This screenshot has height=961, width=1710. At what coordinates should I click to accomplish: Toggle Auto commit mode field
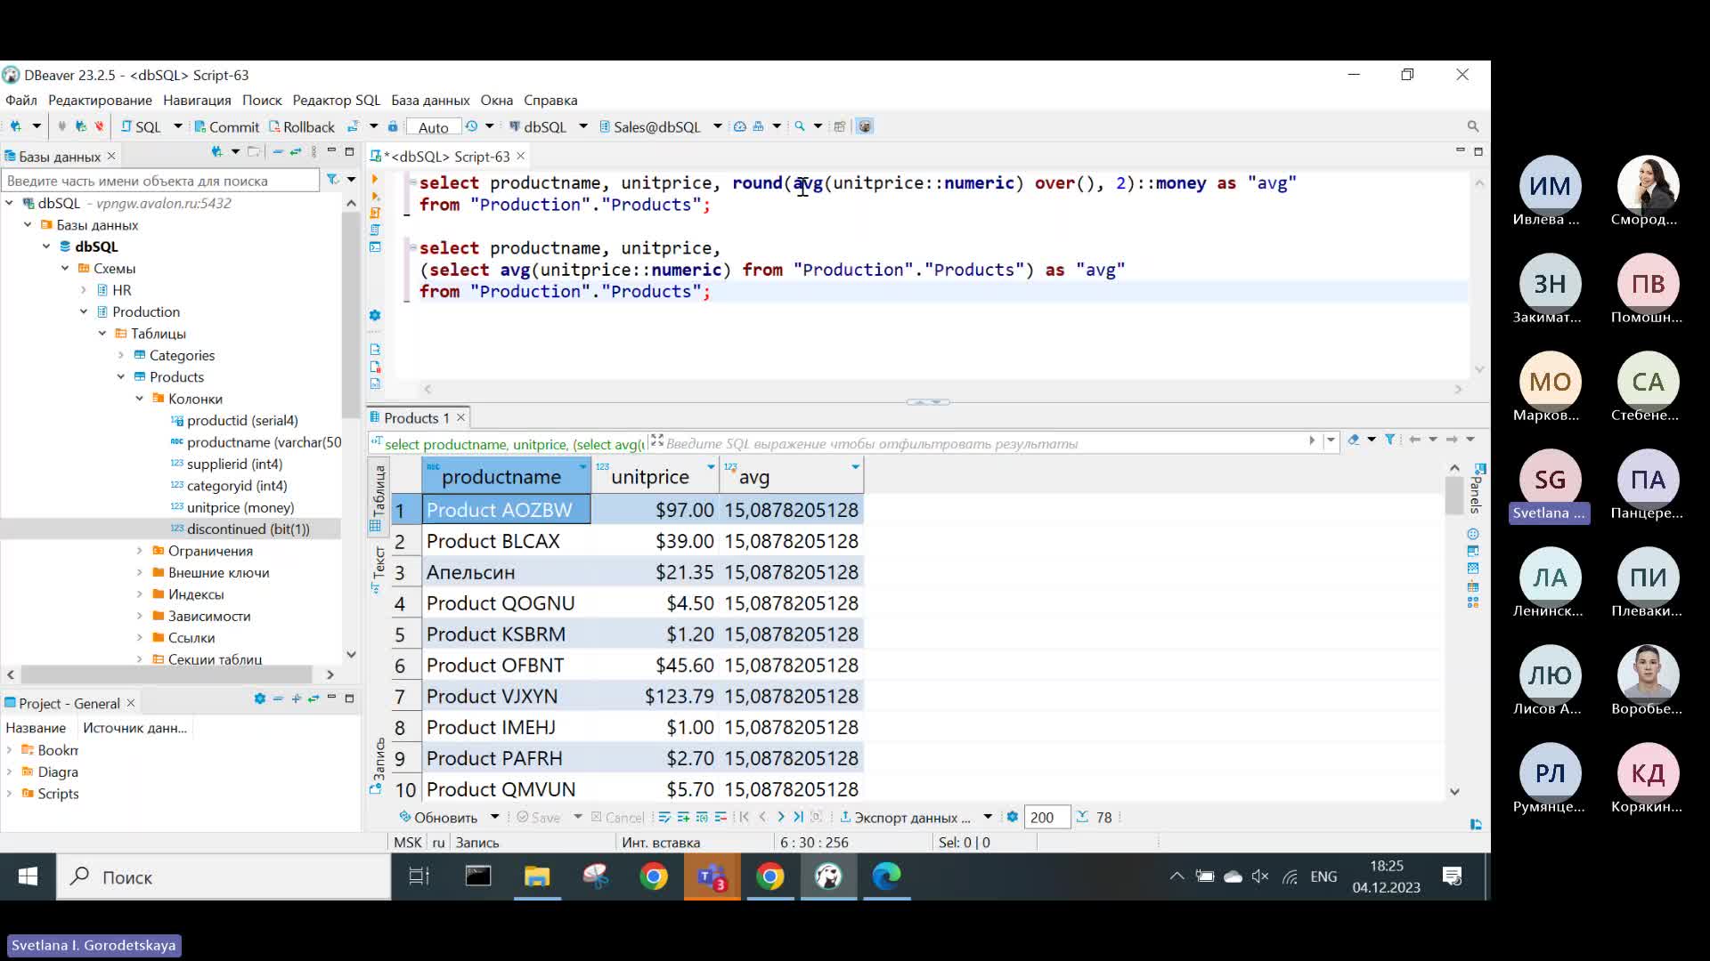tap(434, 127)
